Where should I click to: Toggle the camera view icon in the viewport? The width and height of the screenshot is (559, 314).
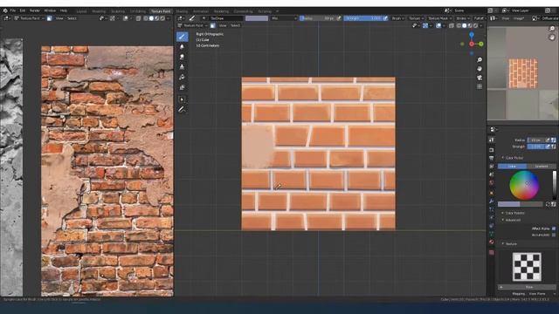480,78
